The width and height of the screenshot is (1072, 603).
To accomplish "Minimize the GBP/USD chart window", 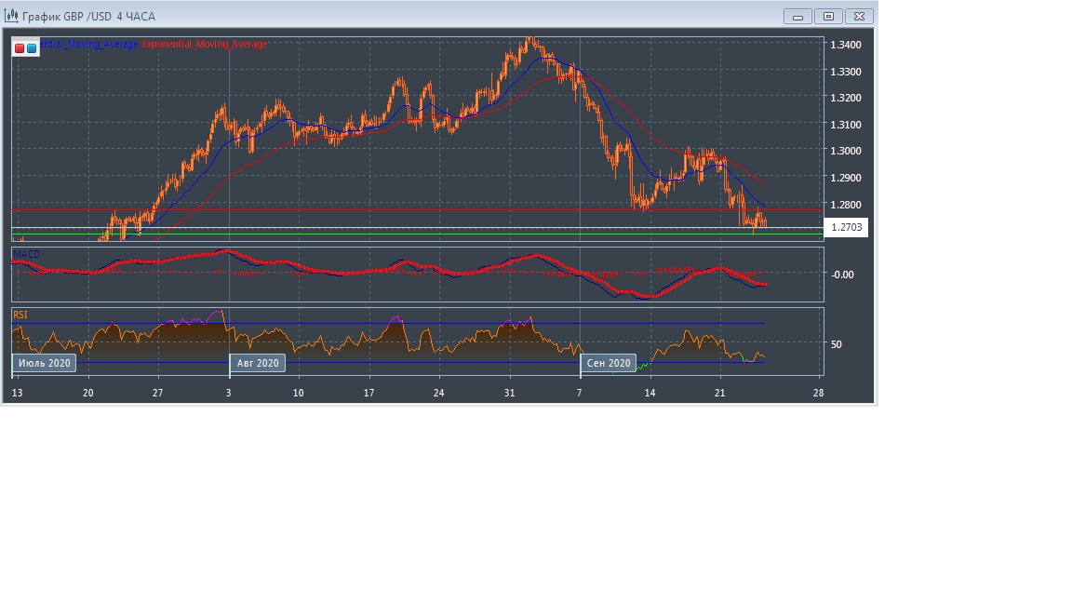I will coord(797,16).
